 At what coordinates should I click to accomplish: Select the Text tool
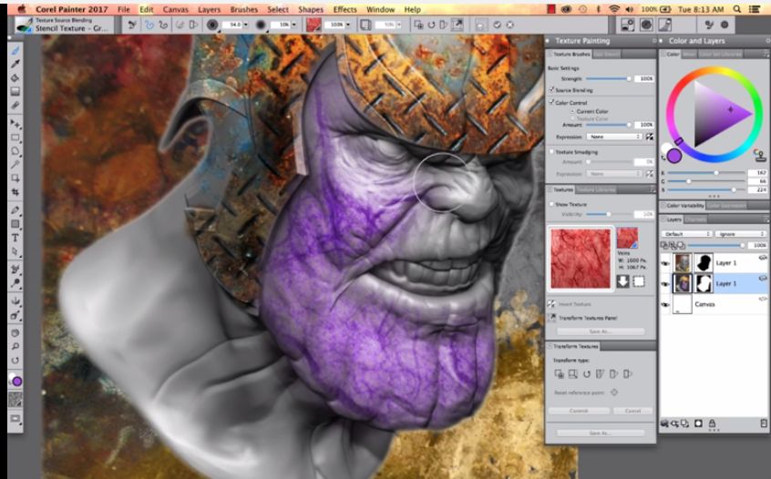point(15,238)
